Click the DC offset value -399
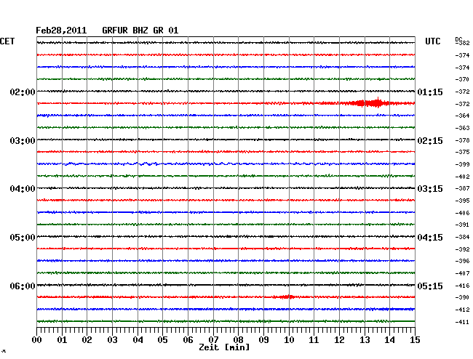This screenshot has width=473, height=359. (x=462, y=164)
